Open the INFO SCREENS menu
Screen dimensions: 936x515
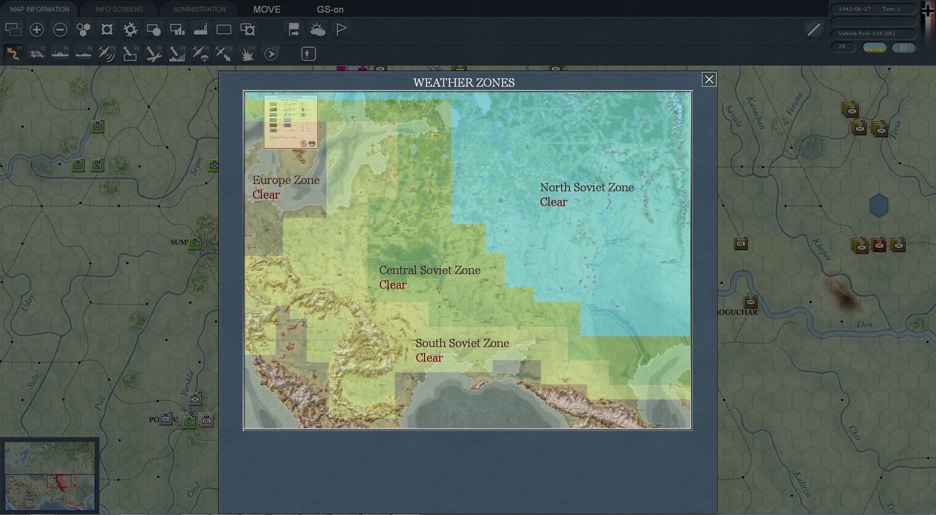pyautogui.click(x=119, y=9)
